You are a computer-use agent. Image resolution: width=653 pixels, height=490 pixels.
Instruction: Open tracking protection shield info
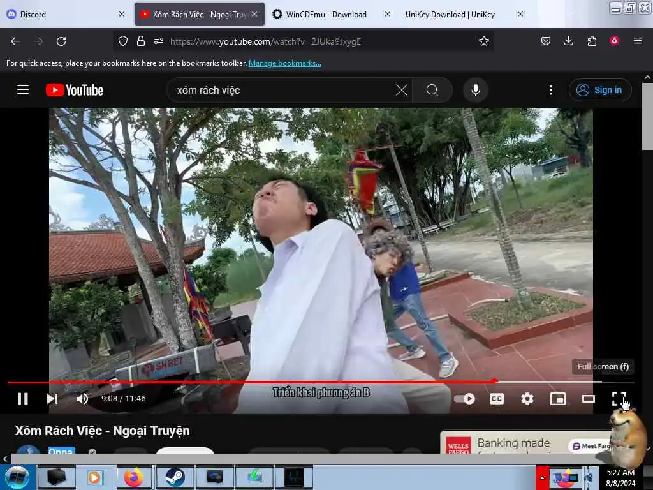click(x=123, y=41)
